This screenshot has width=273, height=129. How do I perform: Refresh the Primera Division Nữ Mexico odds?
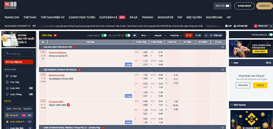tap(222, 70)
